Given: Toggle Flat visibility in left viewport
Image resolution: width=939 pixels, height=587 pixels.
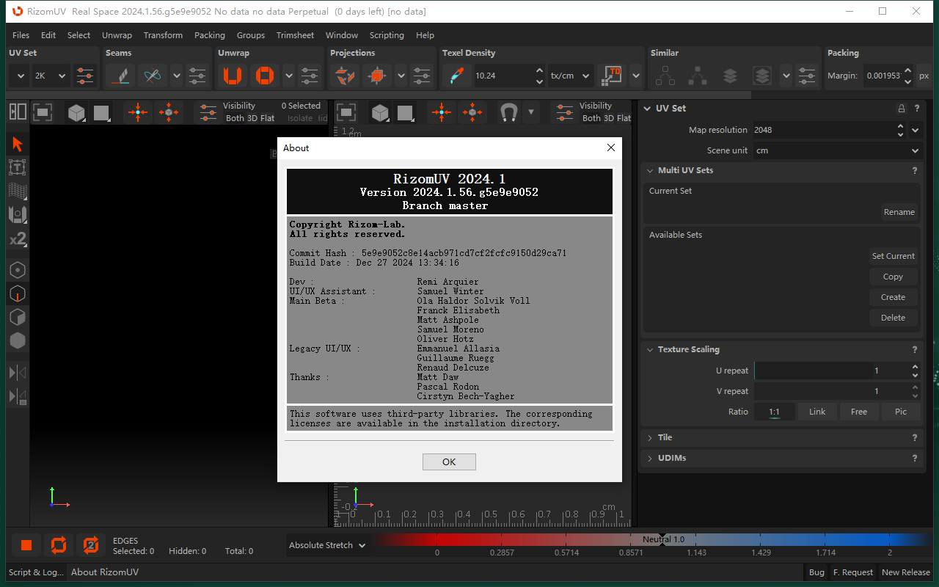Looking at the screenshot, I should pos(268,118).
